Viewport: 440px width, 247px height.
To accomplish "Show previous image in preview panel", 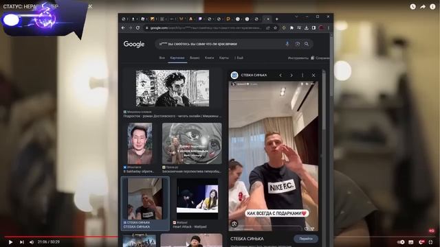I will [x=280, y=75].
